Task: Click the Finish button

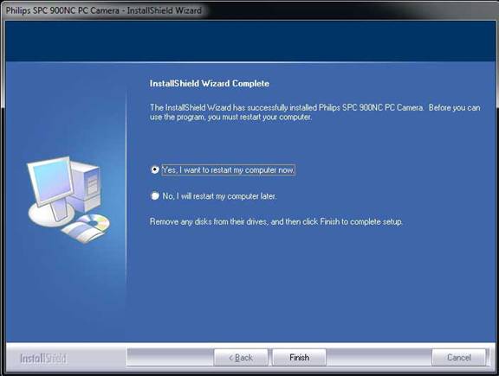Action: tap(299, 357)
